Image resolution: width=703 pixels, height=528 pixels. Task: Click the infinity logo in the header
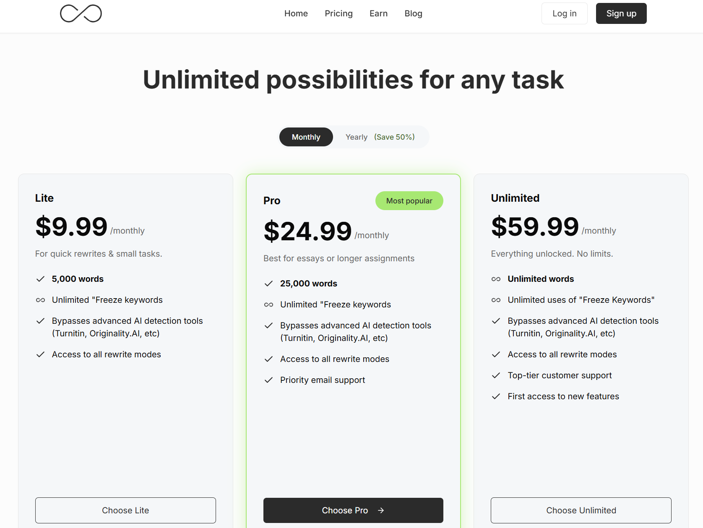coord(81,13)
